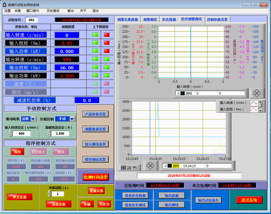
Task: Choose the hand pan tool under the chart
Action: (x=134, y=168)
